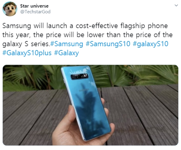Click the word "cost-effective" in the tweet
Screen dimensions: 181x150
click(97, 26)
